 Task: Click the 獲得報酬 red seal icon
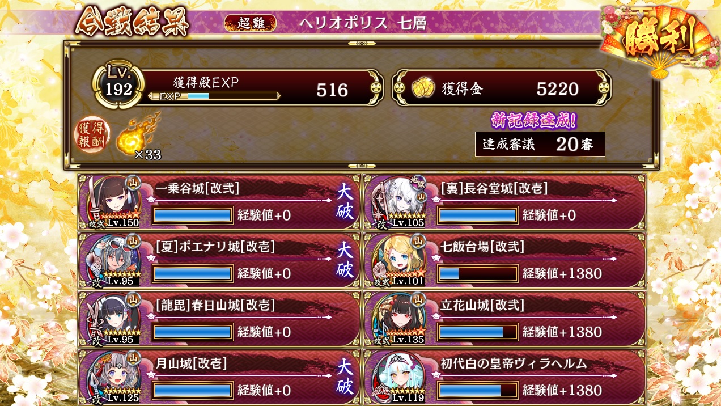[91, 136]
